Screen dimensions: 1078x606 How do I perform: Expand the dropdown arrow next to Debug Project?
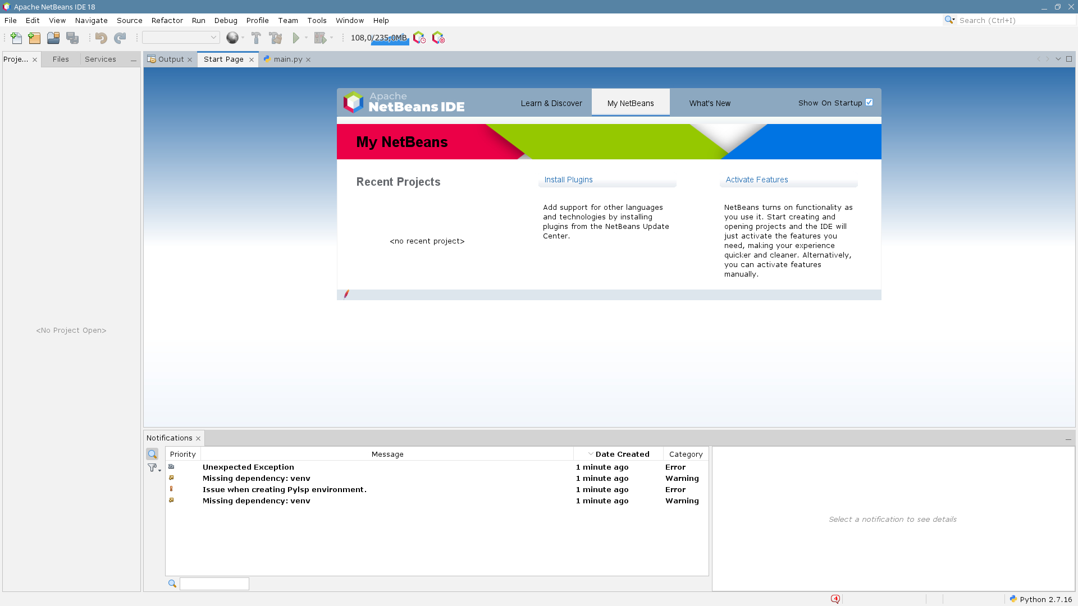click(332, 38)
